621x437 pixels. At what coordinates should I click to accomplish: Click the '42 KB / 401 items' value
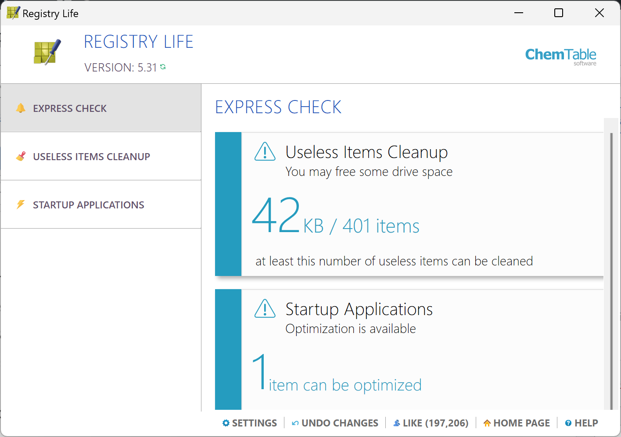tap(336, 216)
